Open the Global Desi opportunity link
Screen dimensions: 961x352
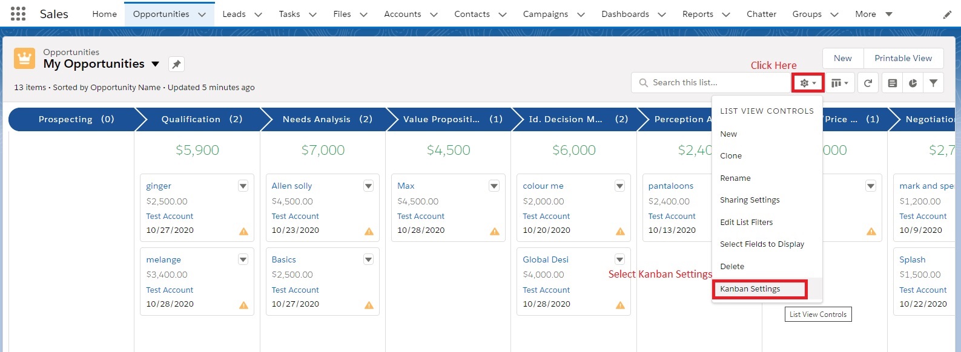click(546, 259)
